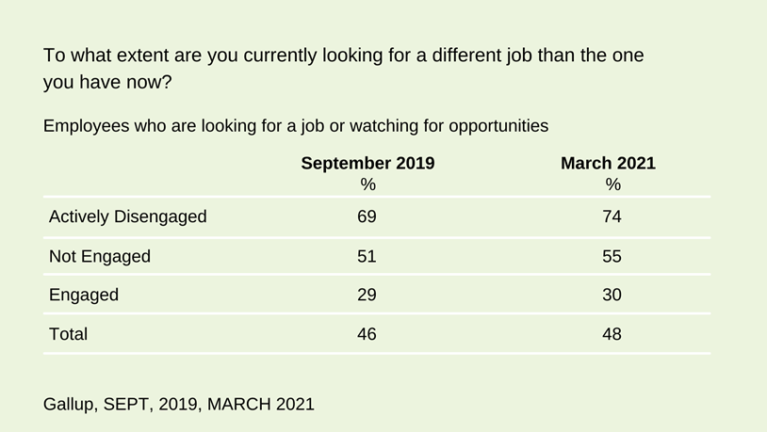The height and width of the screenshot is (432, 767).
Task: Select the Actively Disengaged row label
Action: [x=127, y=216]
